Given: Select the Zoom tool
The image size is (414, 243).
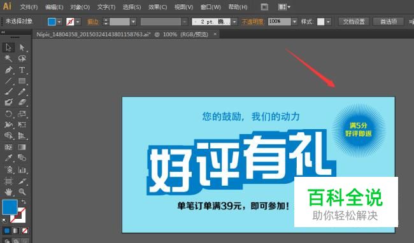Looking at the screenshot, I should tap(22, 192).
